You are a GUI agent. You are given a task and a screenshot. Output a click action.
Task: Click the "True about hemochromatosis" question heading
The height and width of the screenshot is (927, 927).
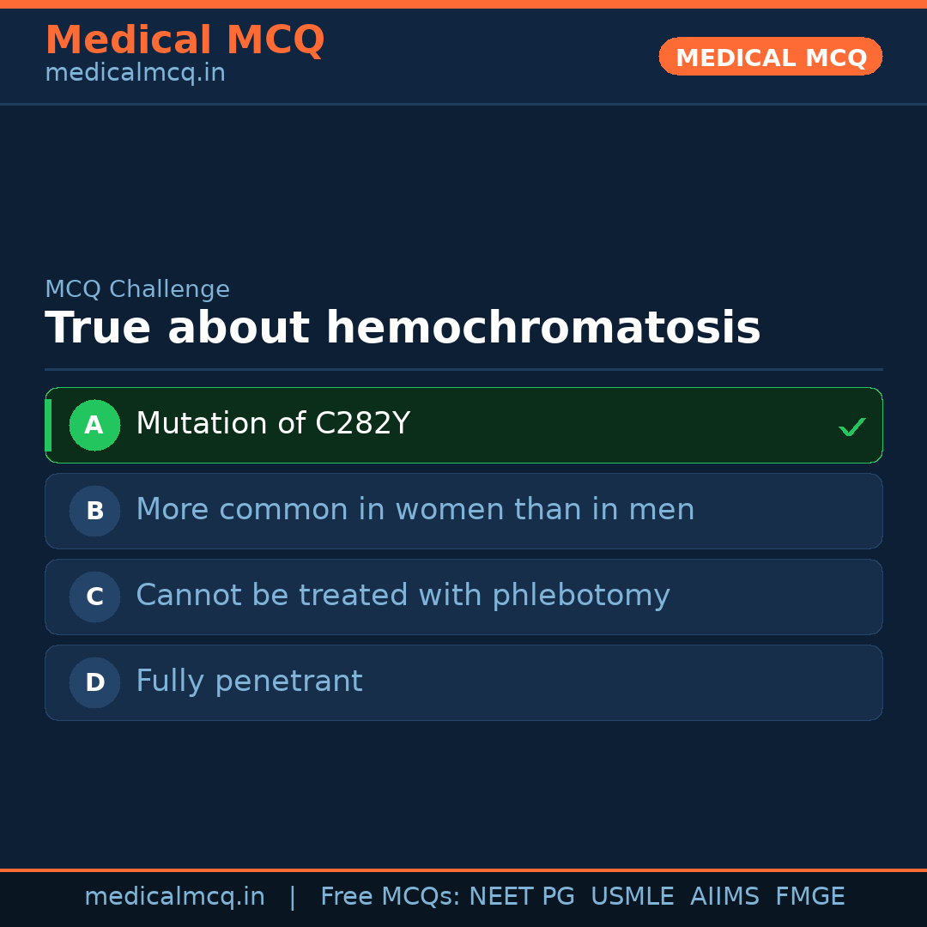point(403,329)
